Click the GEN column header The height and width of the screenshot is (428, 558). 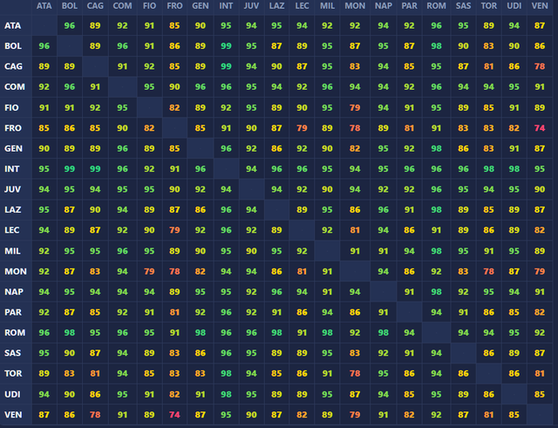point(201,6)
